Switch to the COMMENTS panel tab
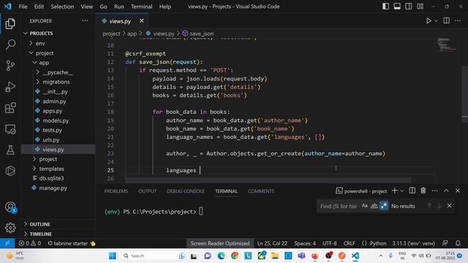 pos(261,191)
